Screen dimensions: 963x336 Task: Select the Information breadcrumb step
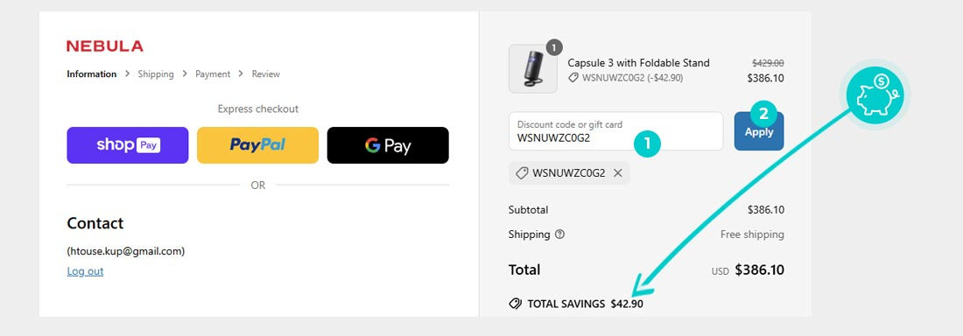[92, 73]
